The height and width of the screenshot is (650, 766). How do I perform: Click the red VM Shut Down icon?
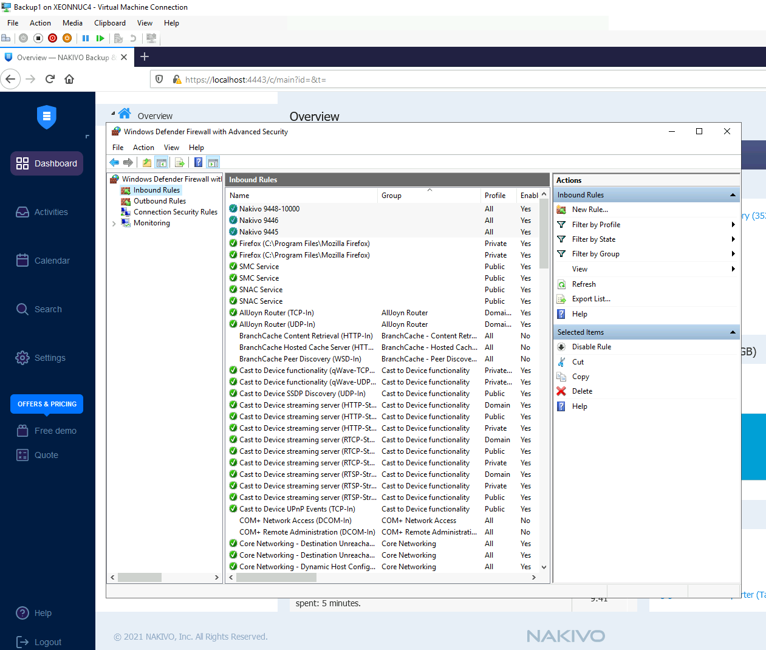pos(52,38)
